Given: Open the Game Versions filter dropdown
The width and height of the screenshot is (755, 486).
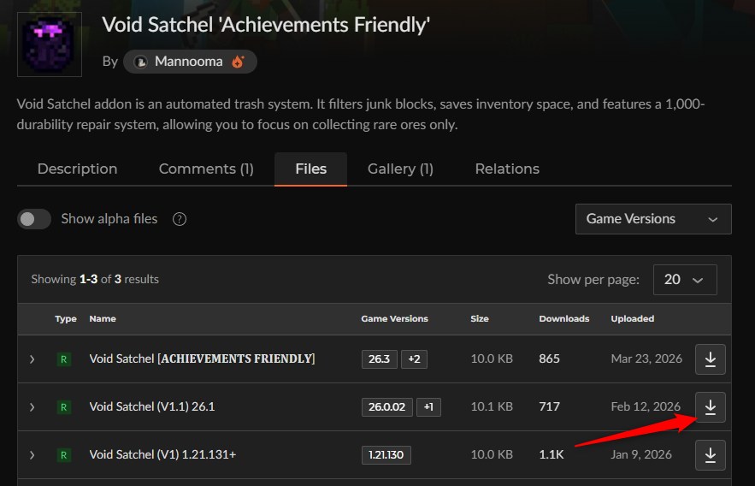Looking at the screenshot, I should (653, 219).
